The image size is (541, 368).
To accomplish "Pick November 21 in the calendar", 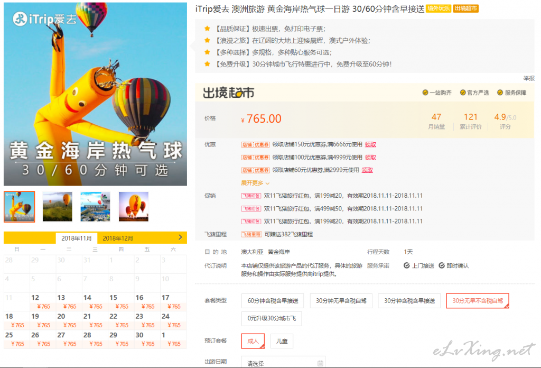I will coord(95,320).
